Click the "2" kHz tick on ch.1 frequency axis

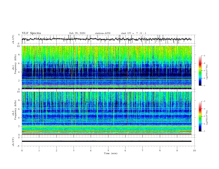(x=19, y=81)
